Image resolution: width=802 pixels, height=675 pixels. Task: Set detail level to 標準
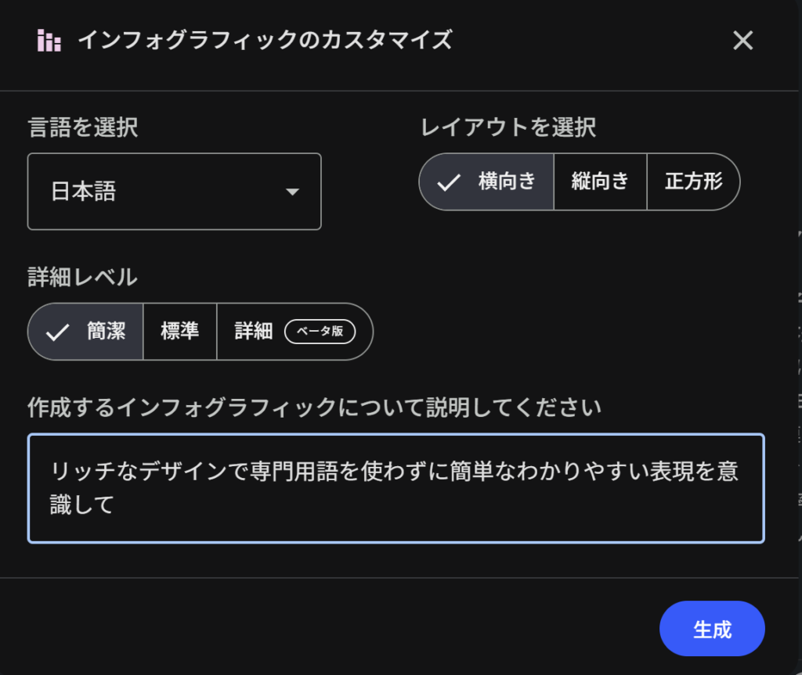point(179,332)
